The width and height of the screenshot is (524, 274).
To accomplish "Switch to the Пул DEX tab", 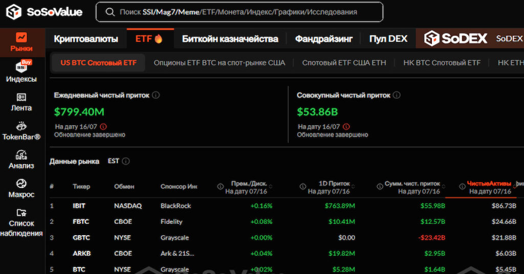I will coord(388,39).
